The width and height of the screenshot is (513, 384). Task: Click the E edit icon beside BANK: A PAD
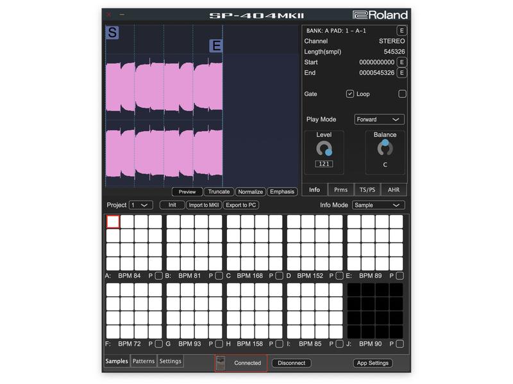pyautogui.click(x=402, y=31)
